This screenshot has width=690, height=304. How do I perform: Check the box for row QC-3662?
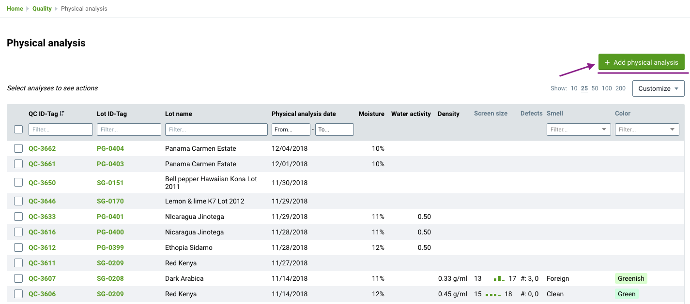click(18, 148)
